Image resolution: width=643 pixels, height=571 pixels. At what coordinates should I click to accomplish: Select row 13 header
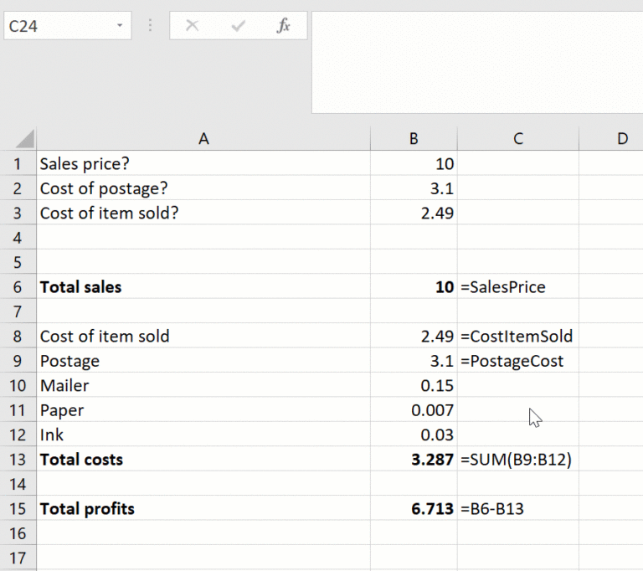(18, 460)
